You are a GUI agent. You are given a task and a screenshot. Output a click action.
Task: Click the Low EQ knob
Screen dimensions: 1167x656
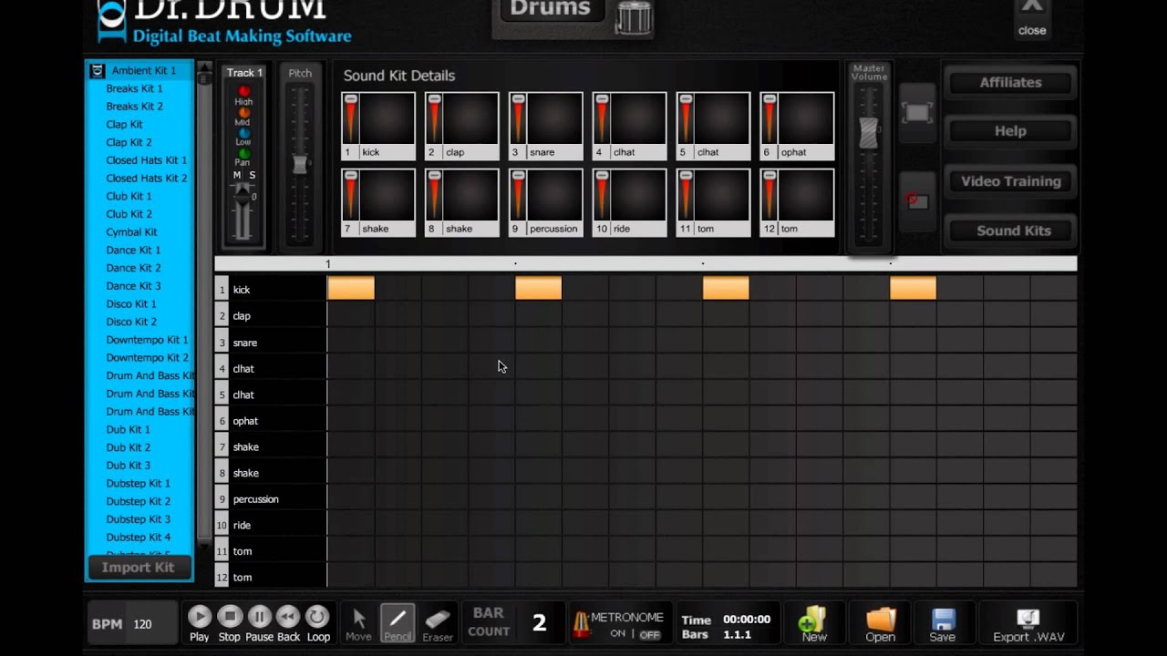point(243,133)
